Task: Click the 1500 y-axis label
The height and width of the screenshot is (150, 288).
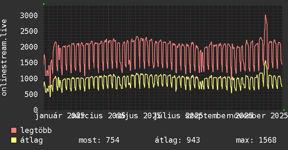Action: coord(29,63)
